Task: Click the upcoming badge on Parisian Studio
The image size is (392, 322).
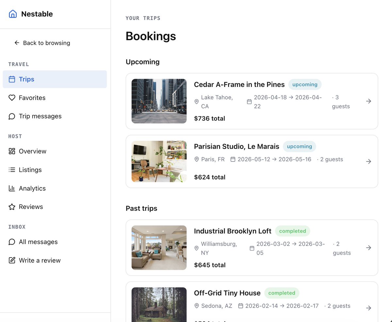Action: point(300,146)
